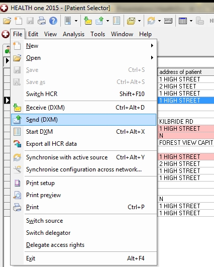This screenshot has width=214, height=267.
Task: Choose Export all HCR data
Action: (x=83, y=144)
